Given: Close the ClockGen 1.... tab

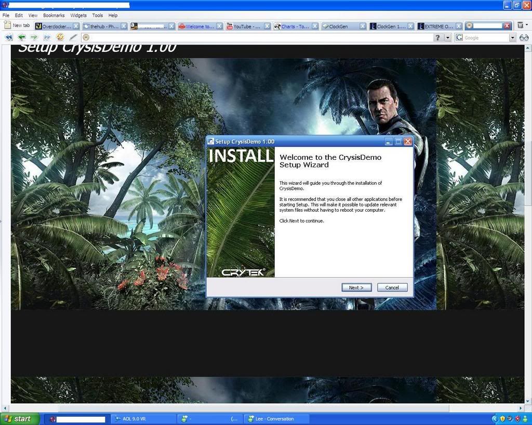Looking at the screenshot, I should (x=411, y=26).
